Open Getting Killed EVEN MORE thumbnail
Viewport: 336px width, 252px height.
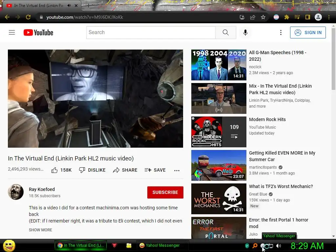pyautogui.click(x=219, y=165)
